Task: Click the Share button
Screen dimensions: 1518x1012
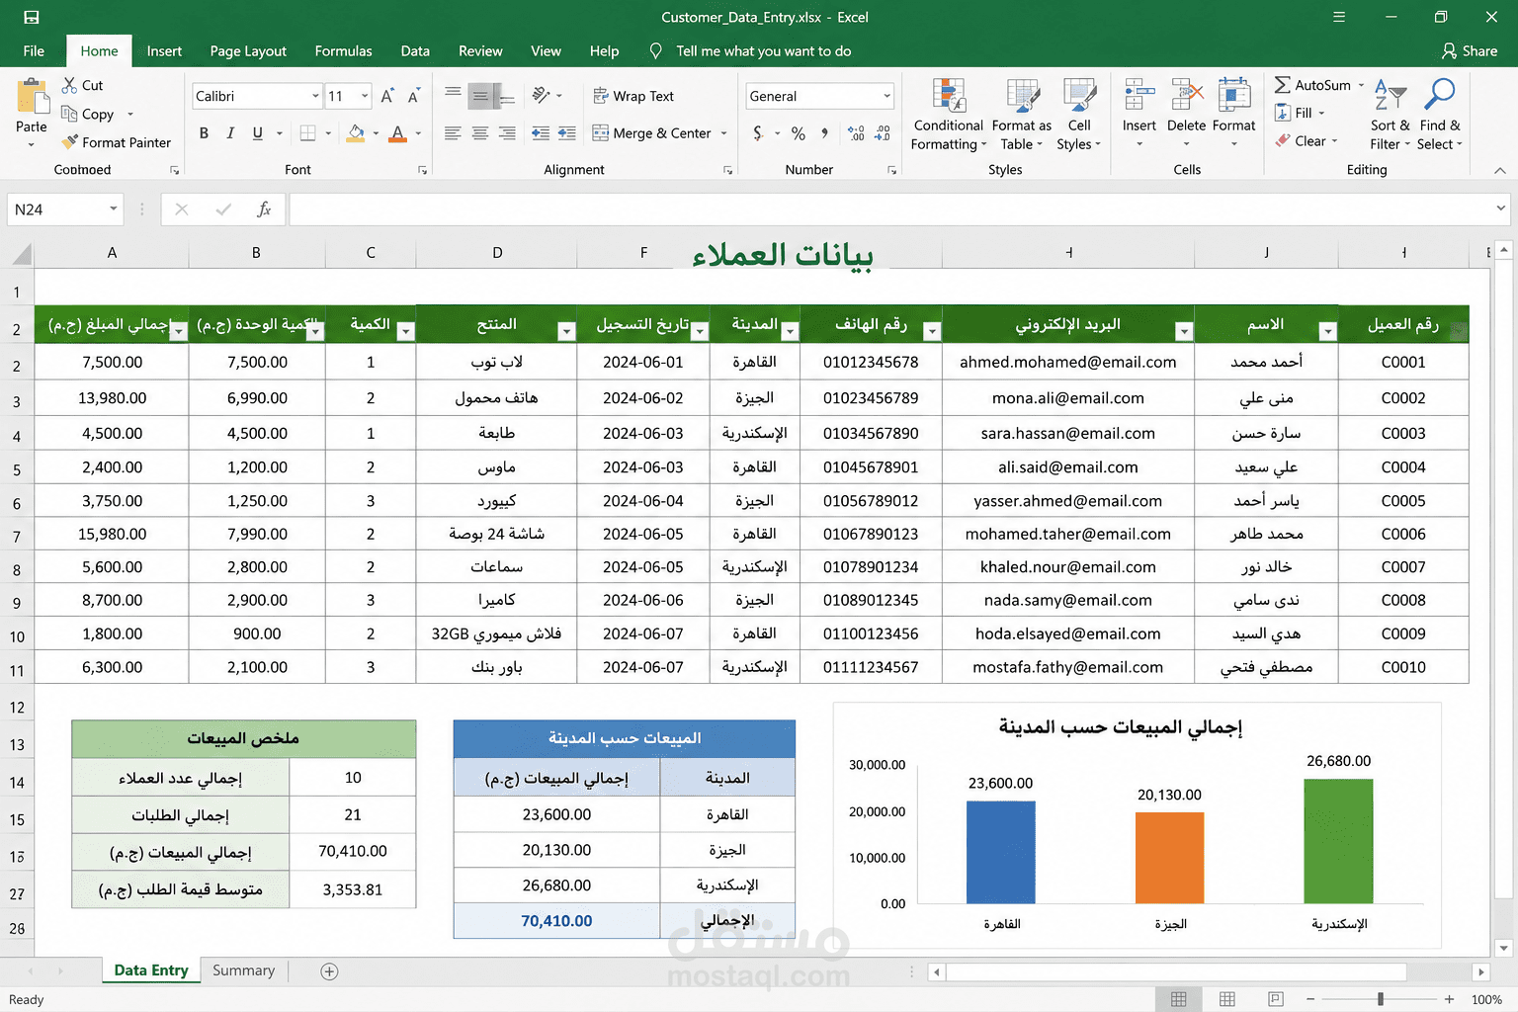Action: click(x=1470, y=51)
